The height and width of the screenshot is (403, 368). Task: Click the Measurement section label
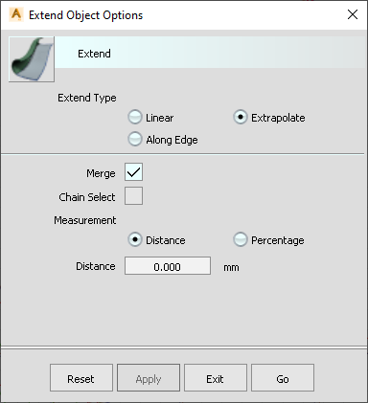coord(85,220)
